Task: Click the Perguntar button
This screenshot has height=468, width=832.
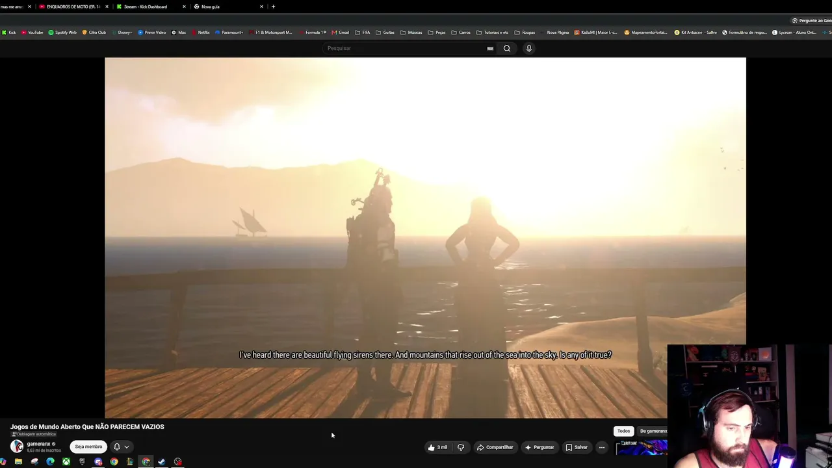Action: point(539,447)
